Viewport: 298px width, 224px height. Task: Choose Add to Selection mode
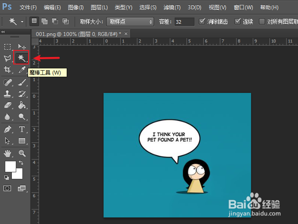click(x=45, y=21)
